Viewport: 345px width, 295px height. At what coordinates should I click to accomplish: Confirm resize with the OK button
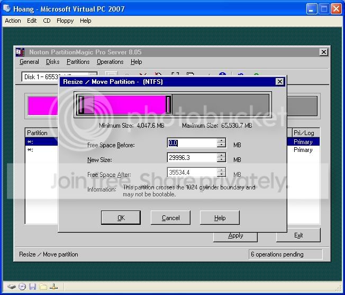121,218
